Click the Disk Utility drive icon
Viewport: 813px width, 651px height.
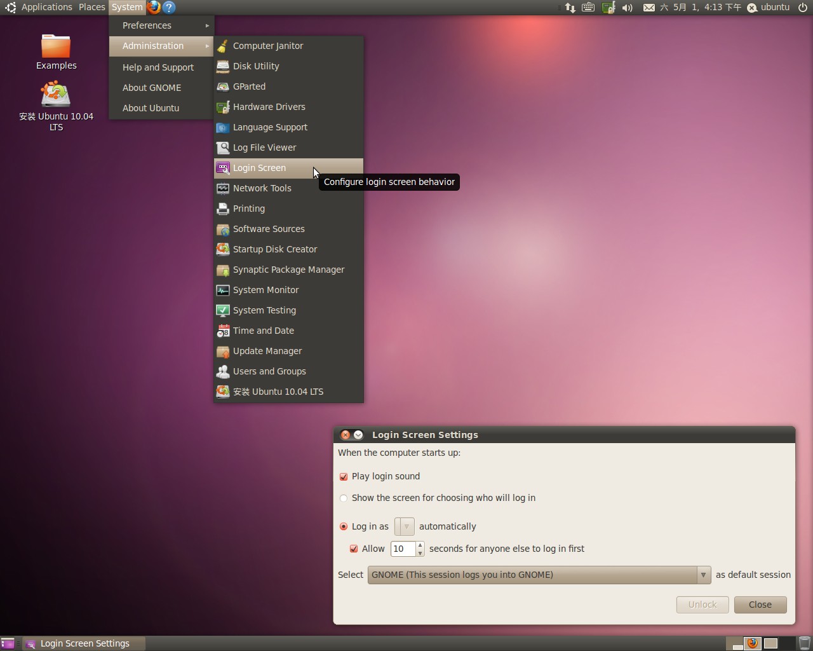[x=222, y=66]
